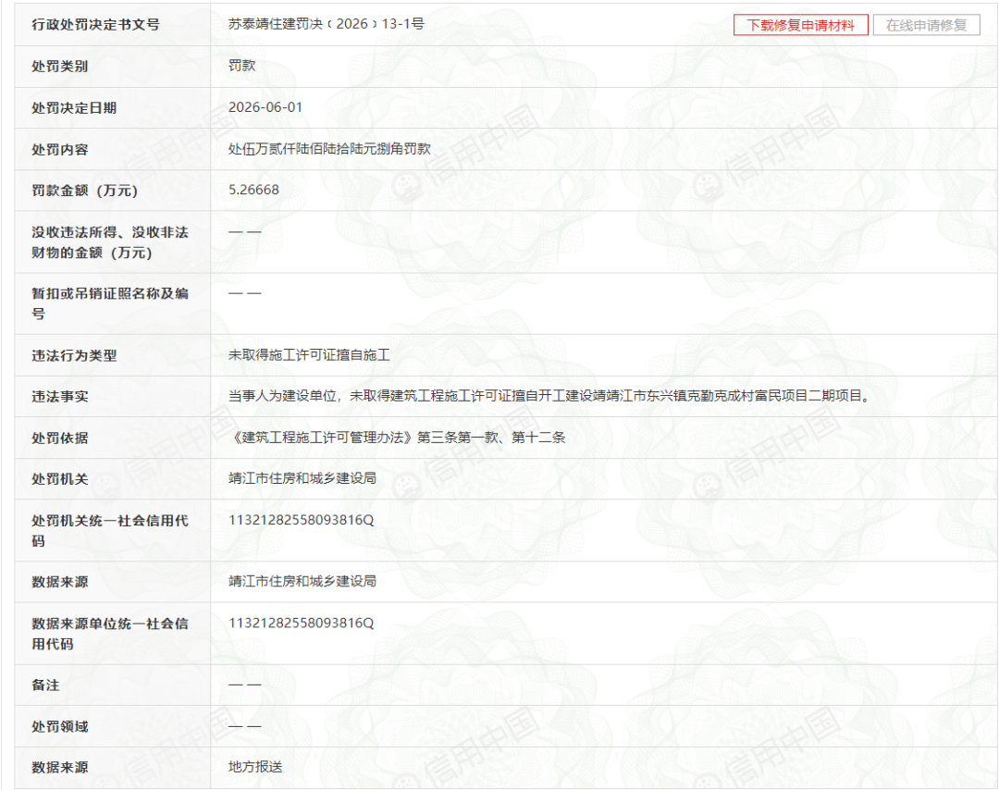Click the 处罚决定日期 label
The height and width of the screenshot is (790, 999).
pyautogui.click(x=74, y=107)
